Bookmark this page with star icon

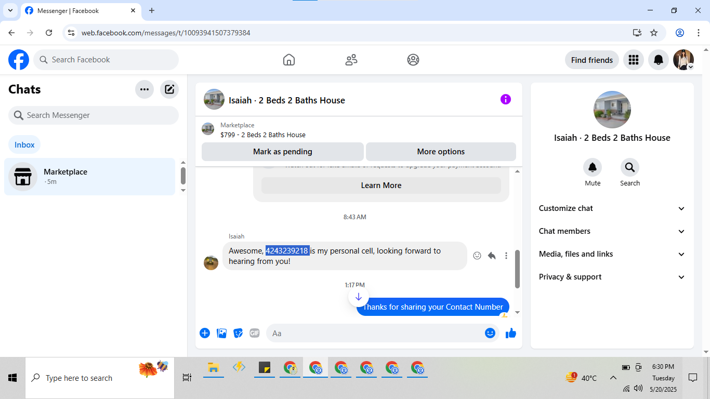[654, 33]
